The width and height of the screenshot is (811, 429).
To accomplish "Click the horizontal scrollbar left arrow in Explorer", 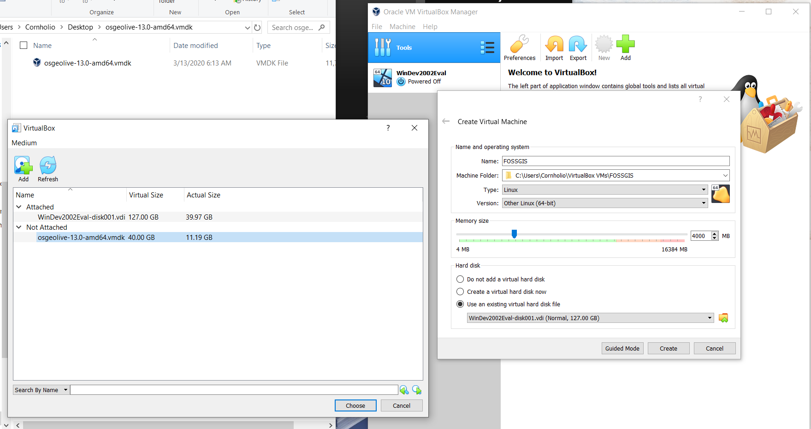I will coord(18,425).
